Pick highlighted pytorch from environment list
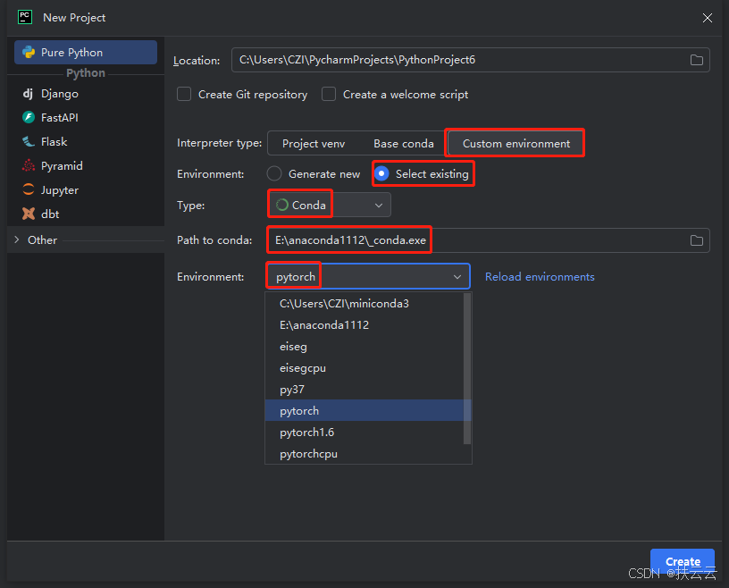Screen dimensions: 729x588 point(364,411)
